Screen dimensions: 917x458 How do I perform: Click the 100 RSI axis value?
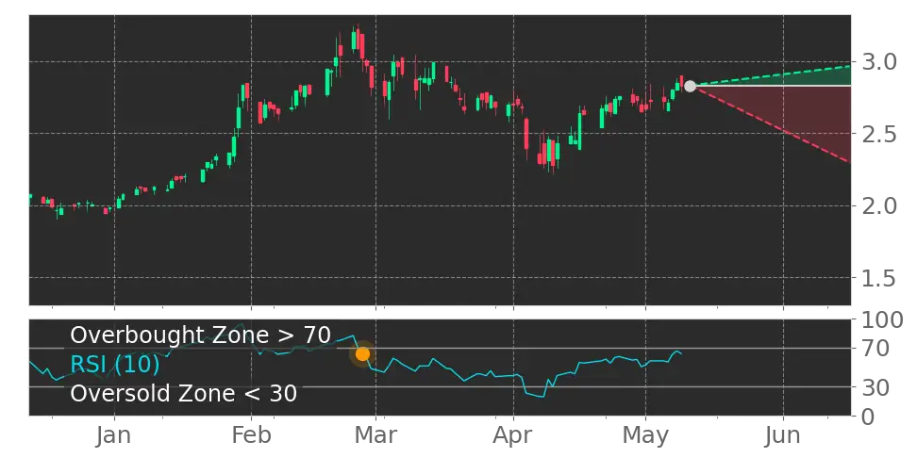(884, 320)
